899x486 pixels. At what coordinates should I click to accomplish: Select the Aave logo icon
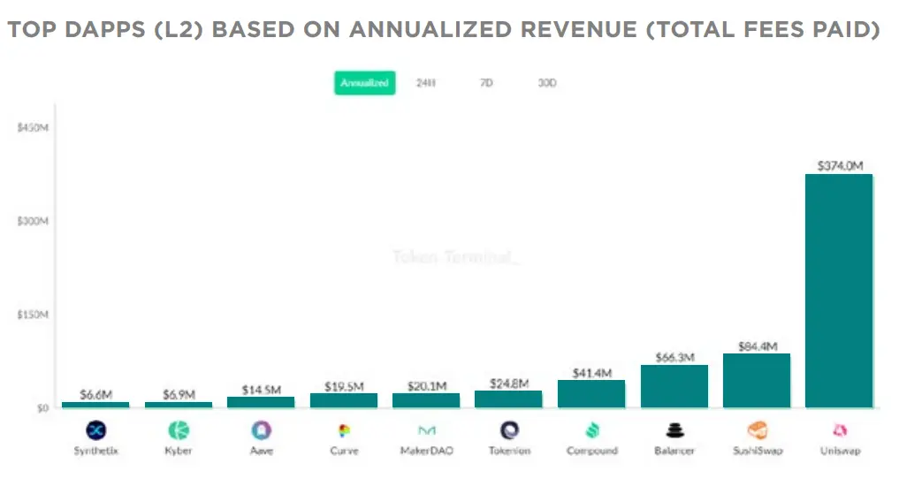[x=261, y=429]
